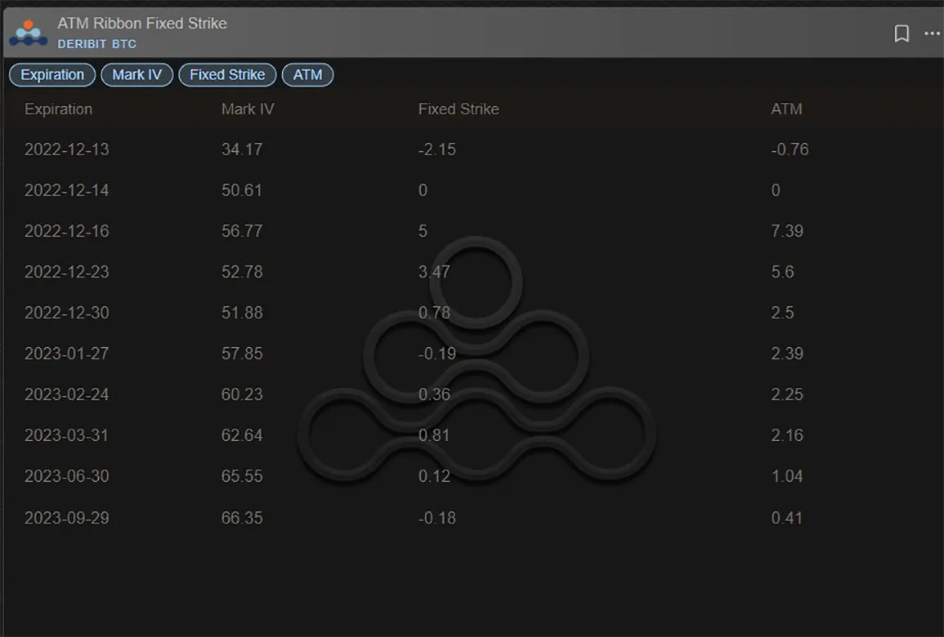Click the Fixed Strike value -0.19
This screenshot has width=944, height=637.
tap(437, 353)
